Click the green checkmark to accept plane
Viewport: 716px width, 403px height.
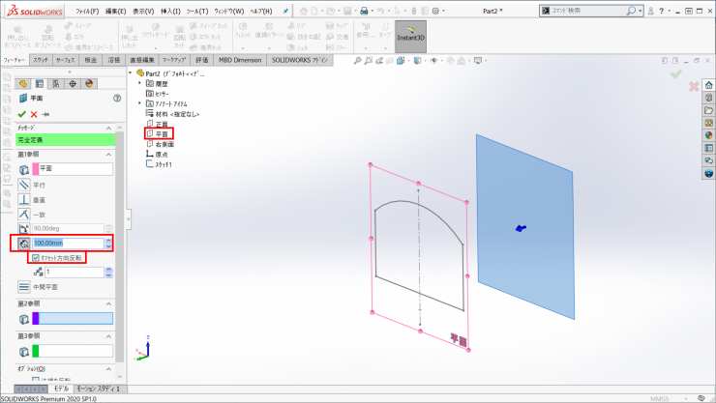pos(21,114)
